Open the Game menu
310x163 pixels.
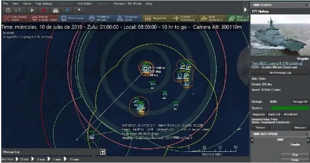(x=27, y=4)
